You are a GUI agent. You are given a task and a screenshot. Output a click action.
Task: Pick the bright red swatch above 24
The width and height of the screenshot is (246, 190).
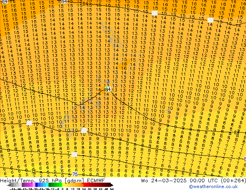pyautogui.click(x=85, y=185)
